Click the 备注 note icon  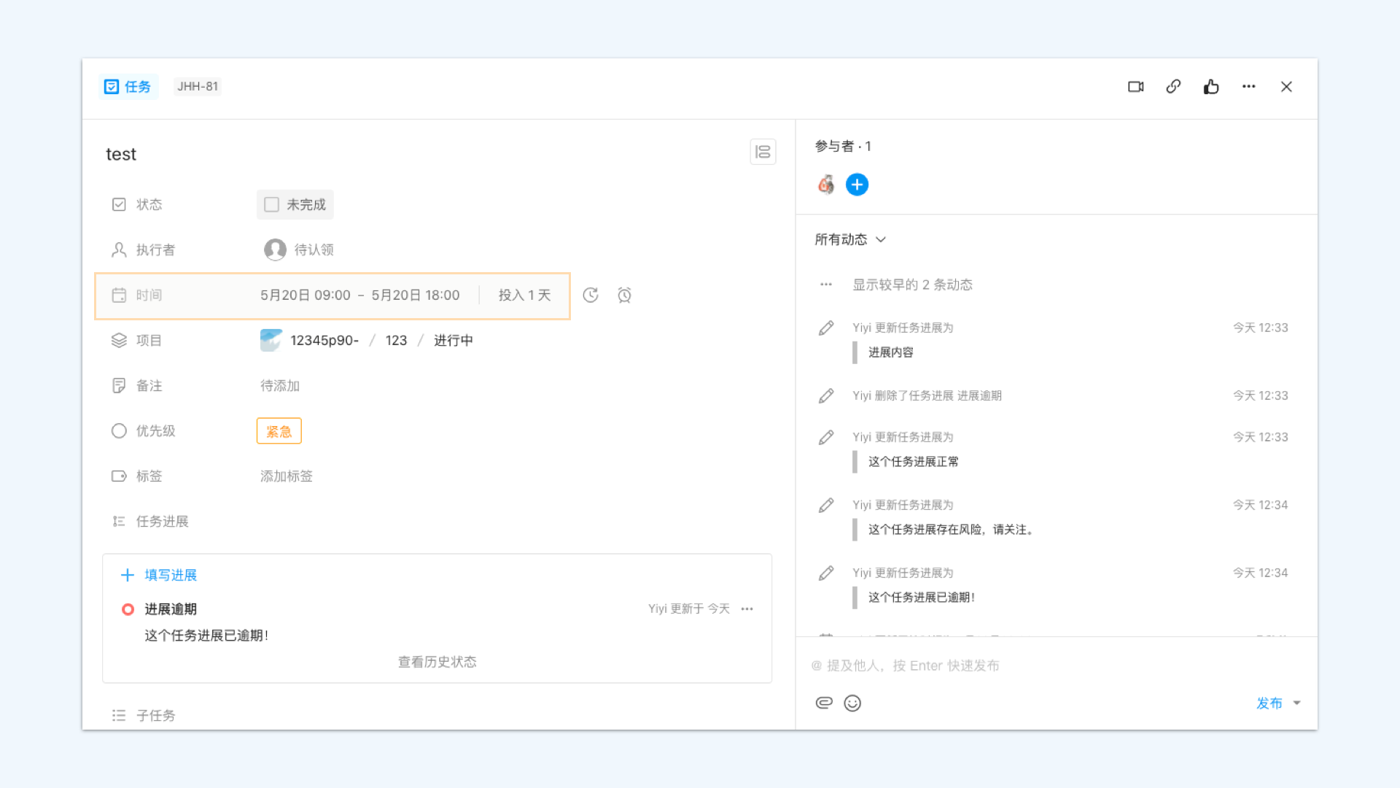pos(119,386)
